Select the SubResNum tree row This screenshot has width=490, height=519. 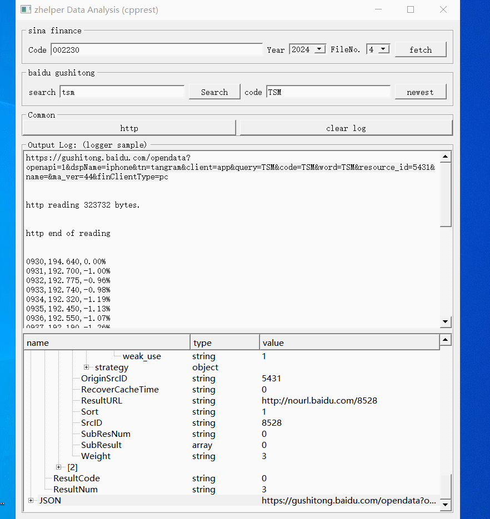click(232, 434)
